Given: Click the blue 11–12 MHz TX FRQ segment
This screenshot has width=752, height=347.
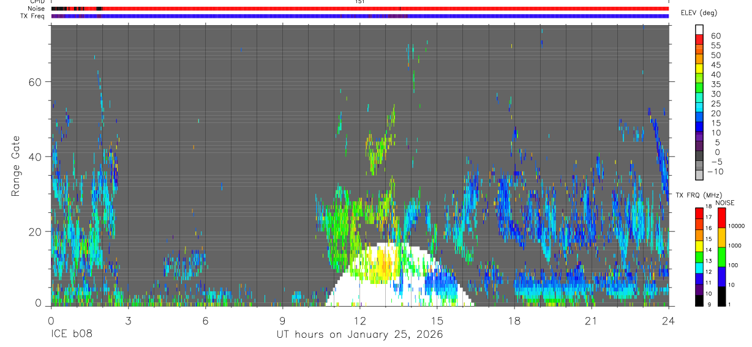Looking at the screenshot, I should tap(699, 278).
